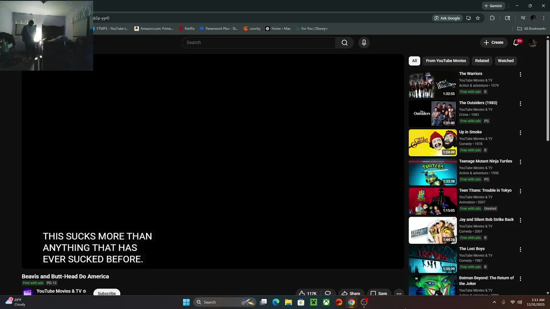Viewport: 550px width, 309px height.
Task: Activate voice search microphone icon
Action: (364, 42)
